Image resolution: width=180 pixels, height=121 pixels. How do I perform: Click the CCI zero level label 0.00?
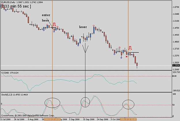pyautogui.click(x=175, y=76)
